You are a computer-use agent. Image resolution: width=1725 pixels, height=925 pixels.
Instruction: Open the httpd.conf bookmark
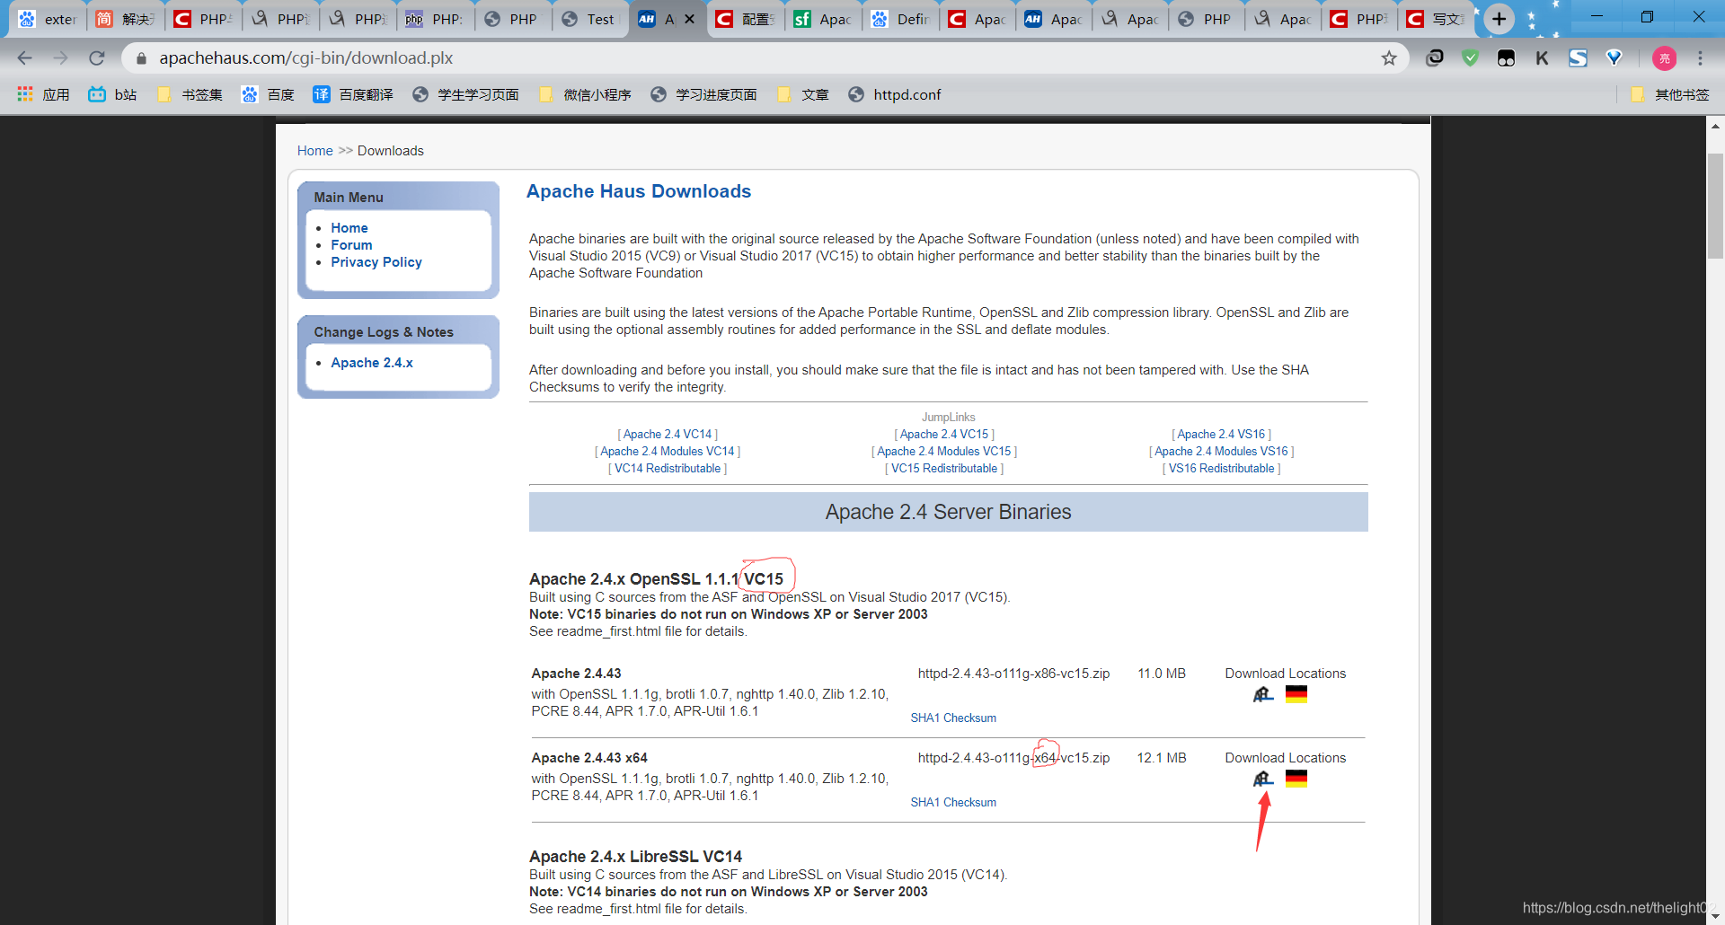coord(895,94)
